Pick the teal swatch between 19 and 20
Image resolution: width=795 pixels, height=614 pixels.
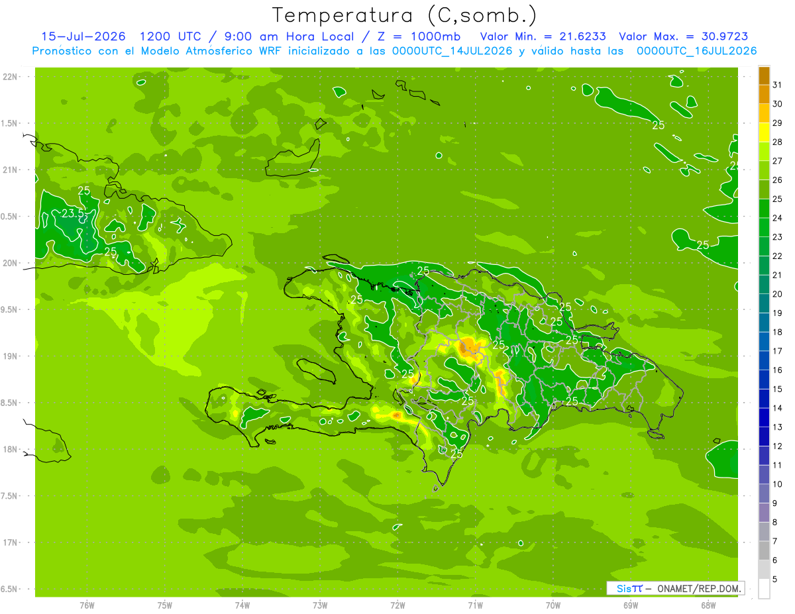(x=764, y=303)
